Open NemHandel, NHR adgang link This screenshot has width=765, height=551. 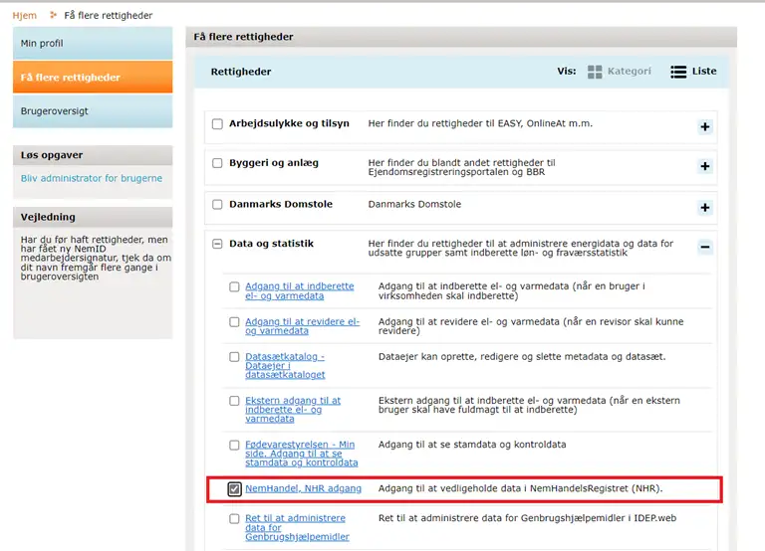tap(303, 489)
